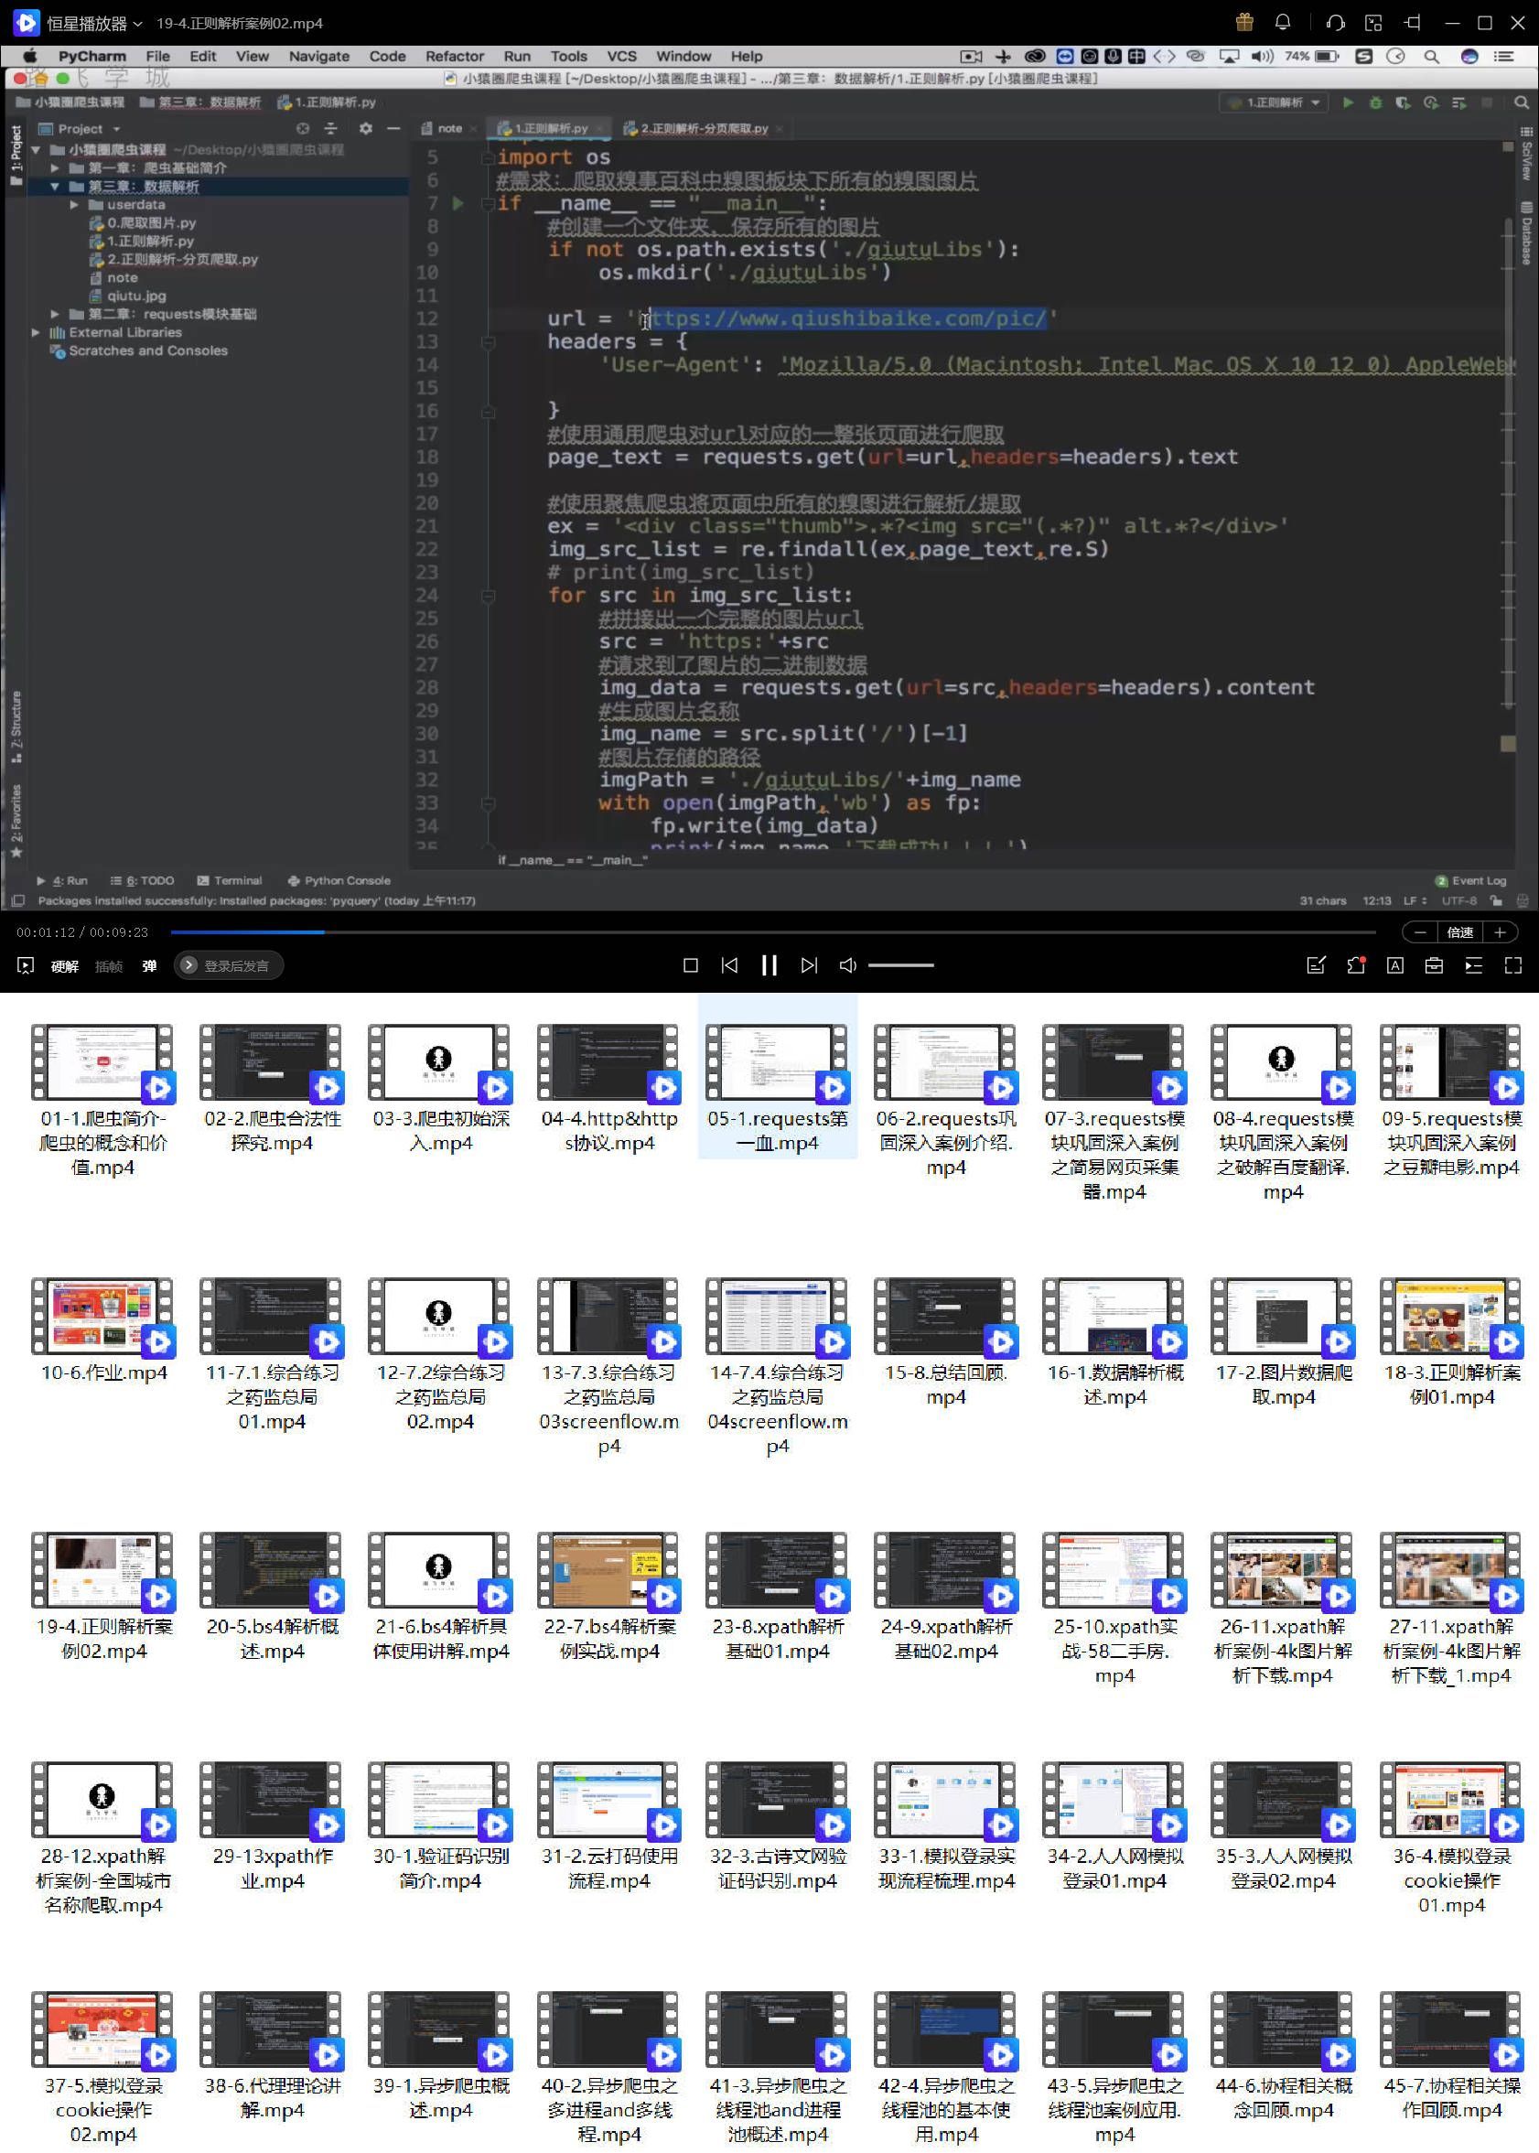
Task: Toggle 插帧 frame interpolation
Action: pos(109,965)
